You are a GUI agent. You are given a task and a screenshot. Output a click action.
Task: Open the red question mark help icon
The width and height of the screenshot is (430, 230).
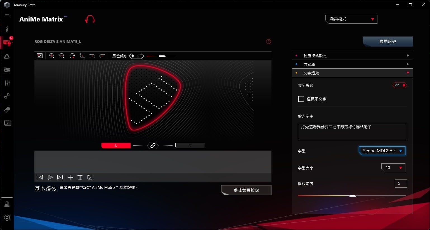pos(268,42)
